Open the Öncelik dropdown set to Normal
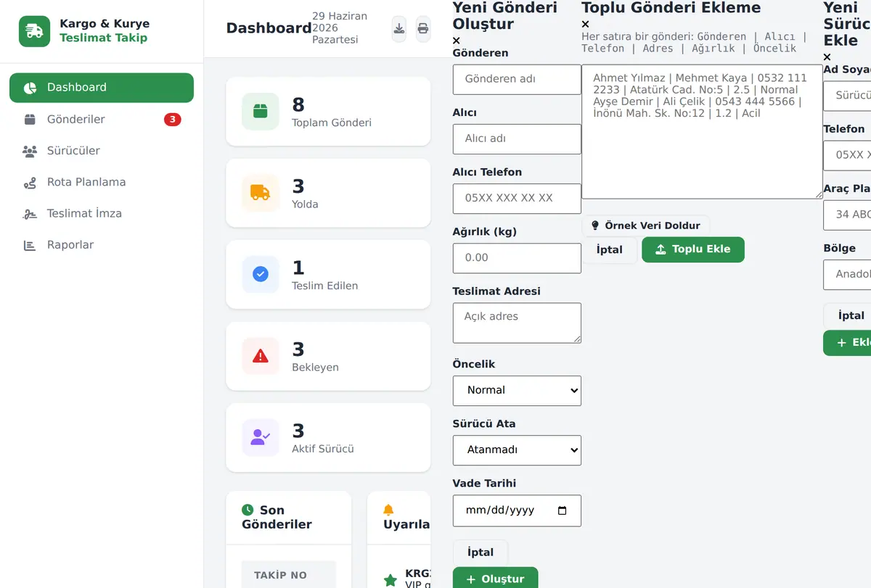This screenshot has height=588, width=871. click(517, 391)
